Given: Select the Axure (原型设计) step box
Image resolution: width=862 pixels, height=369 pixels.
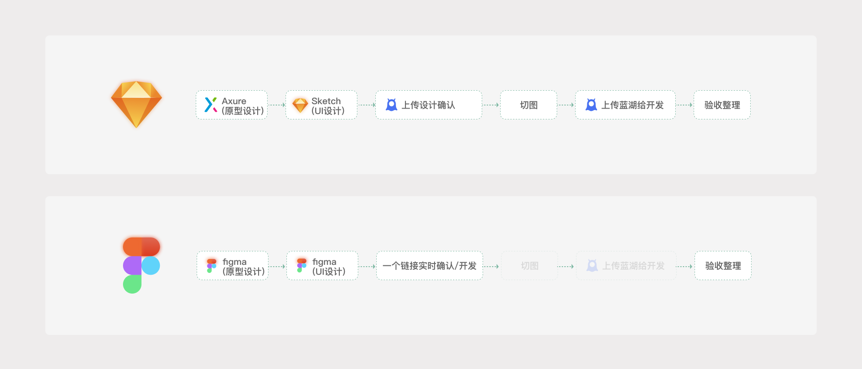Looking at the screenshot, I should point(232,105).
